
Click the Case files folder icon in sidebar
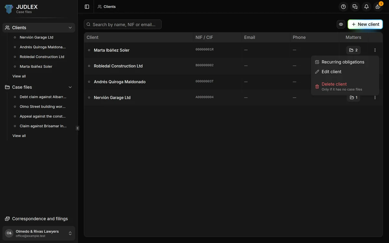pos(7,87)
